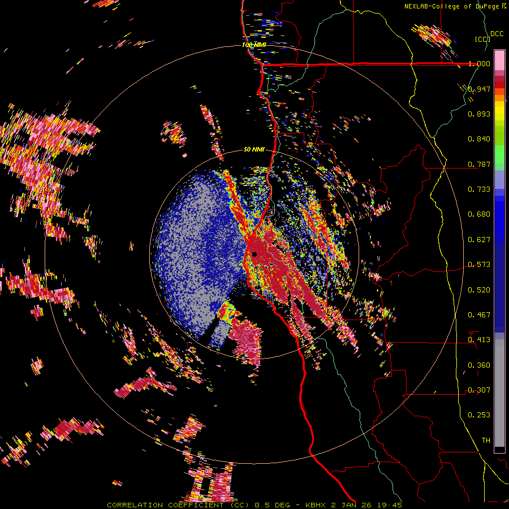Image resolution: width=509 pixels, height=509 pixels.
Task: Click the 0.787 scale label
Action: coord(479,164)
